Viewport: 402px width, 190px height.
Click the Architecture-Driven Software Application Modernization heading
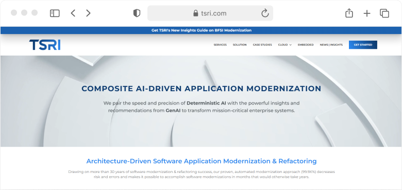coord(201,161)
